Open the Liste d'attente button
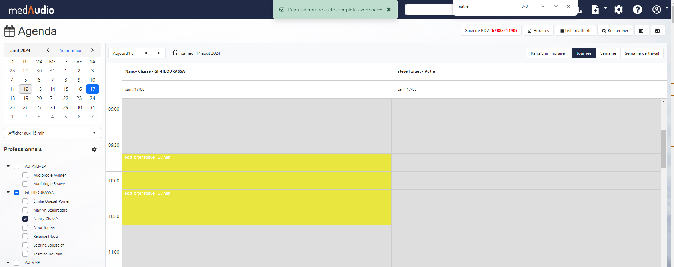 tap(575, 31)
